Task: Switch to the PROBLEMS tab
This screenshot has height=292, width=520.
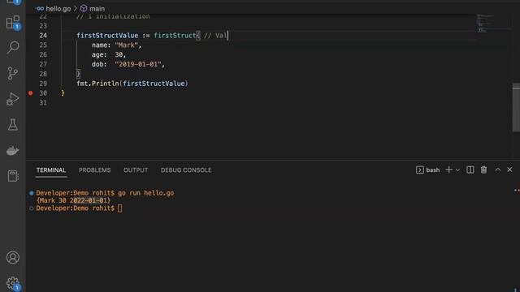Action: [94, 170]
